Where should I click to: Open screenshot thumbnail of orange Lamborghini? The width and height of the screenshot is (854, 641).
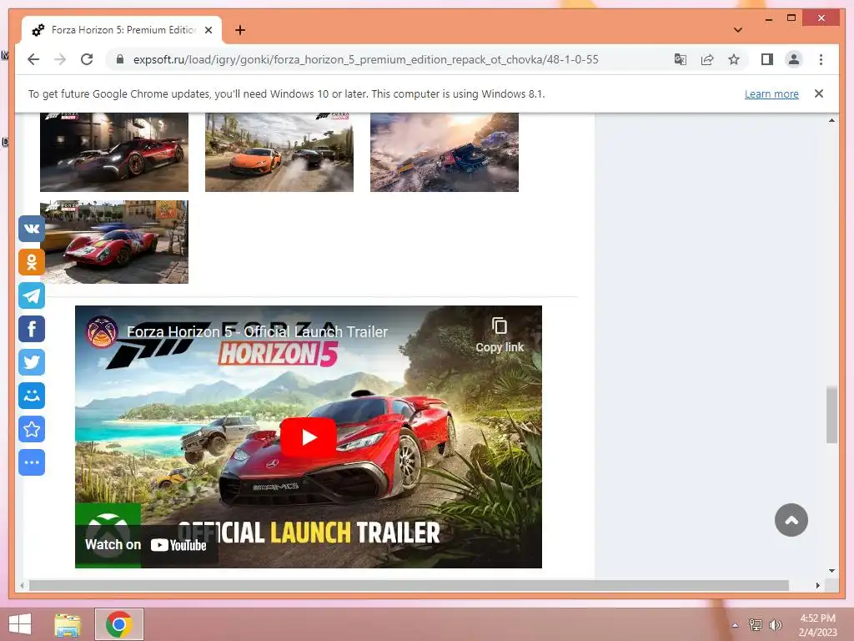point(279,152)
